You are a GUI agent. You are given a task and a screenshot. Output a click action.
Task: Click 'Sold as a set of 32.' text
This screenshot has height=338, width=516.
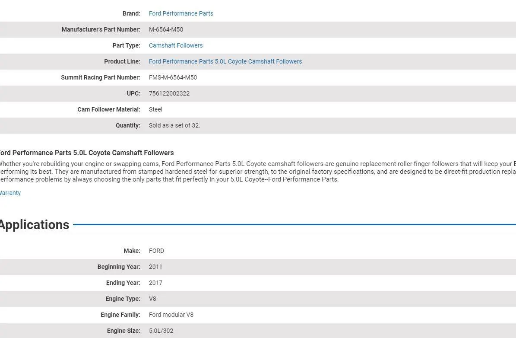tap(174, 125)
